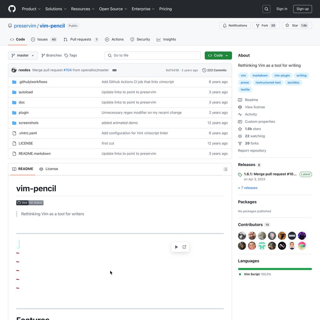Screen dimensions: 320x320
Task: Star the vim-pencil repository
Action: click(297, 26)
